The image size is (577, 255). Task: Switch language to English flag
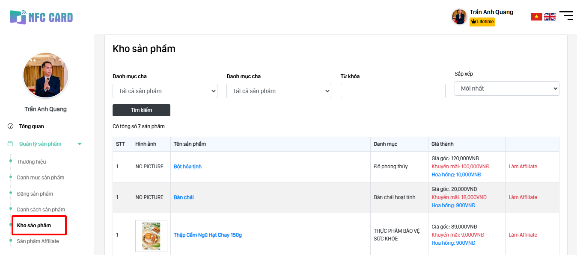click(x=550, y=17)
